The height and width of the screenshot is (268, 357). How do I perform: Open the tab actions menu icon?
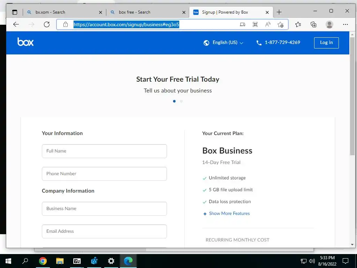[x=15, y=12]
